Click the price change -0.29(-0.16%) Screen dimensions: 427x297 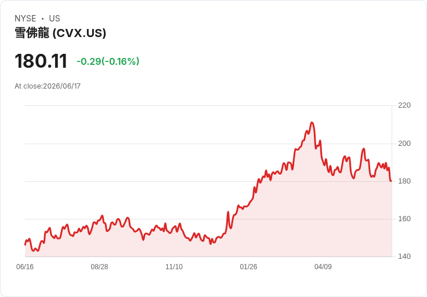108,61
